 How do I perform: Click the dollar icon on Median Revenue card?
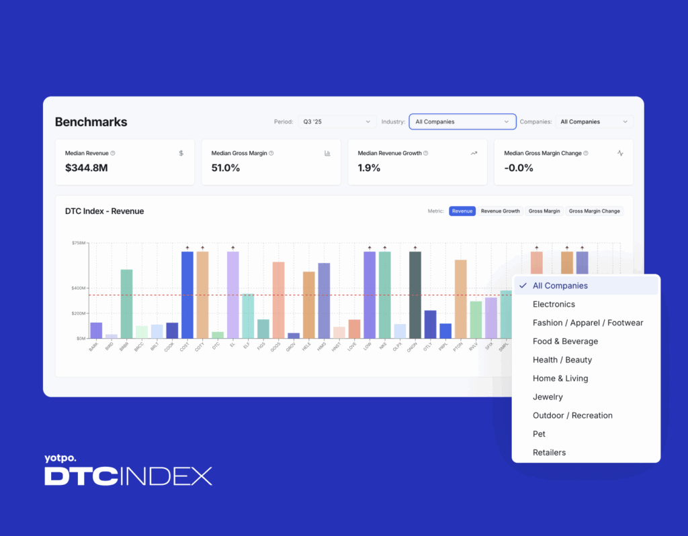tap(179, 152)
